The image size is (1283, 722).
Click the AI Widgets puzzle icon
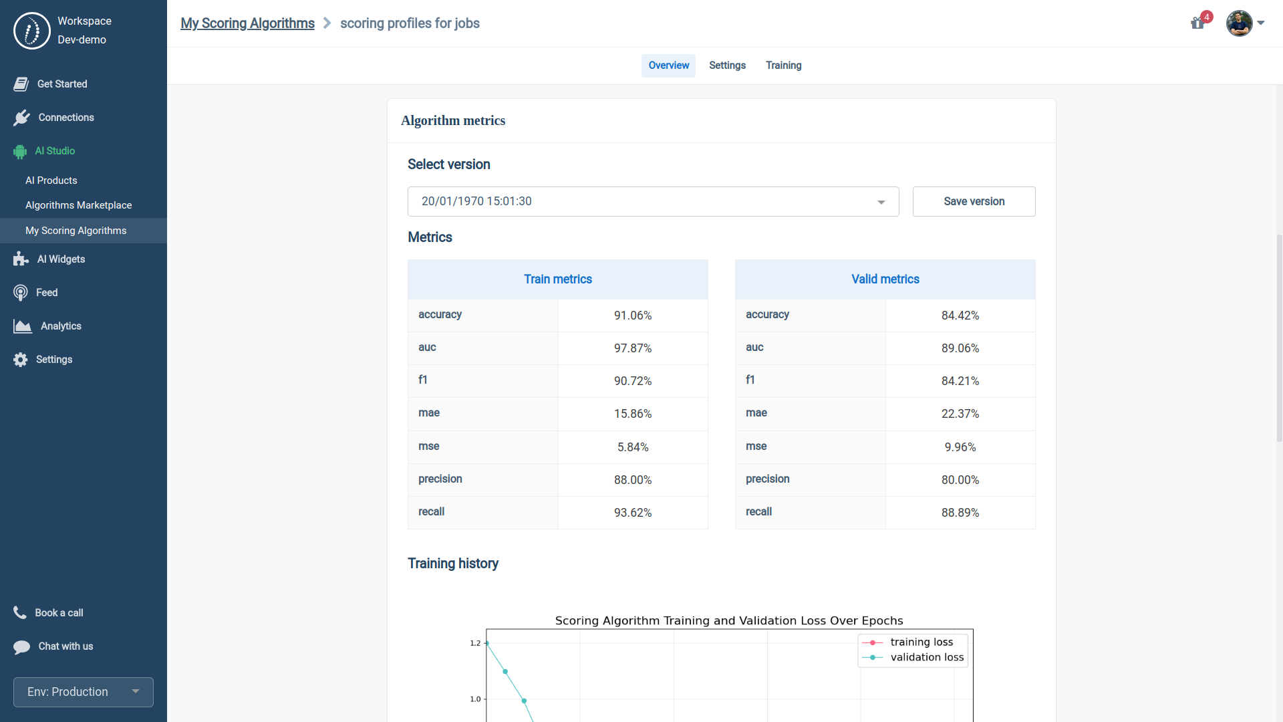tap(21, 259)
